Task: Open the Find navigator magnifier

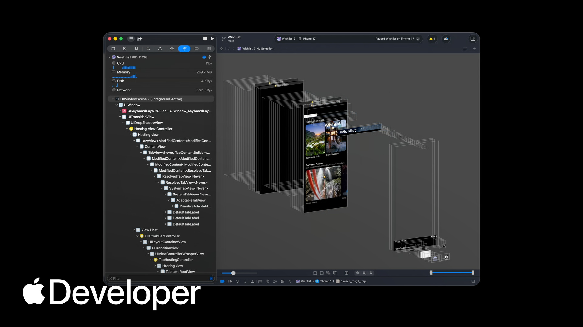Action: coord(148,49)
